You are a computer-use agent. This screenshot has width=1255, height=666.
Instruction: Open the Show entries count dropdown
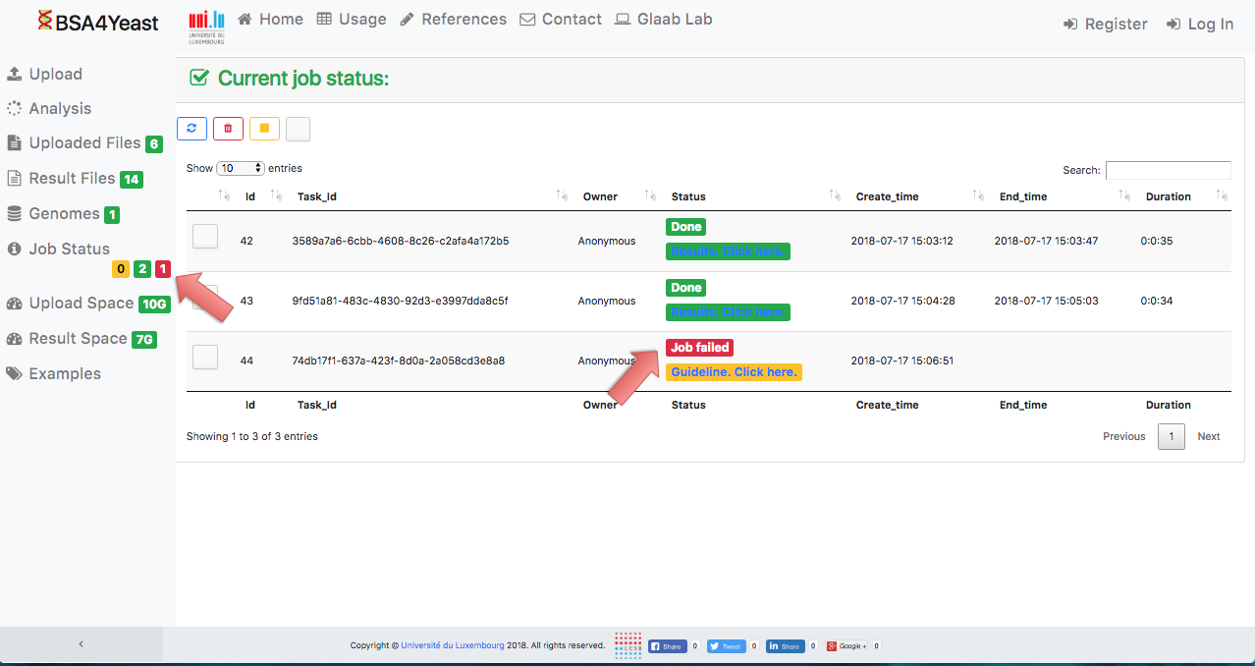point(241,168)
